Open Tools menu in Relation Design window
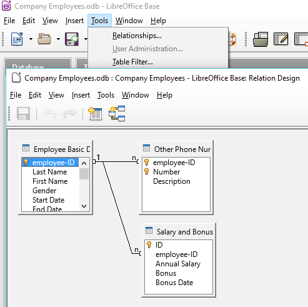This screenshot has height=307, width=308. 106,95
